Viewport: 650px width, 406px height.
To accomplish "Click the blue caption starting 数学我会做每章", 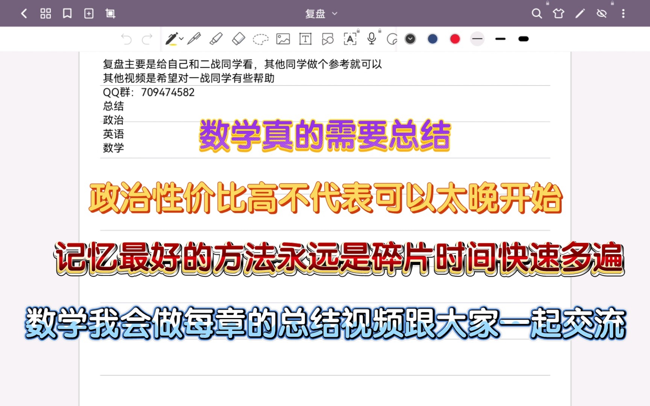I will 326,324.
